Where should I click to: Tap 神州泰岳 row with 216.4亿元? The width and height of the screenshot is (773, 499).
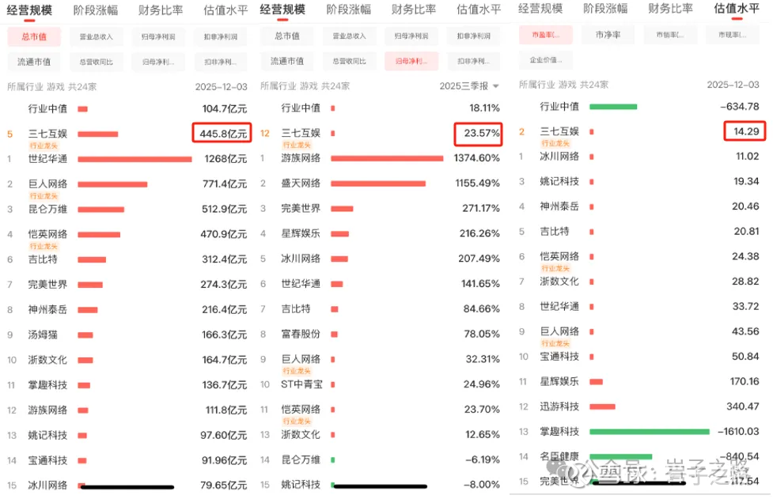point(127,310)
